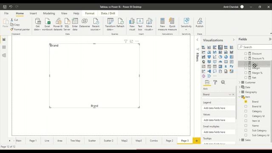Open the Brand axis field dropdown arrow
Viewport: 272px width, 153px height.
coord(230,94)
